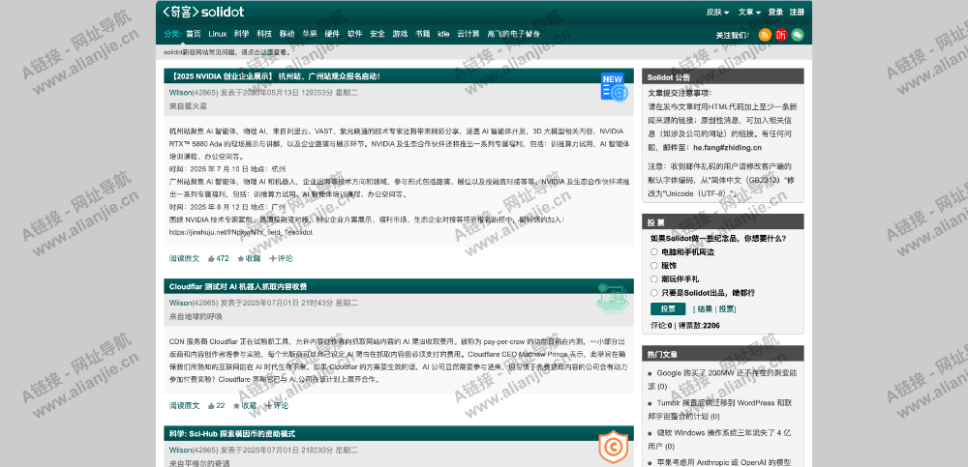
Task: Click the 热门文章 panel header
Action: 723,354
